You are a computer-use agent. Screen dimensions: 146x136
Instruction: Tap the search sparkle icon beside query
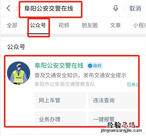pyautogui.click(x=18, y=8)
